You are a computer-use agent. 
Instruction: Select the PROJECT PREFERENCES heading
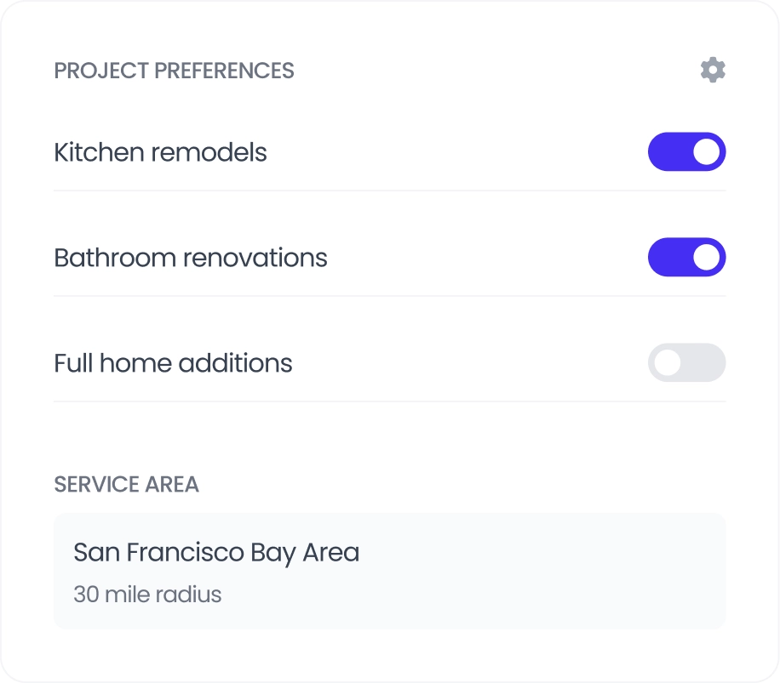(x=174, y=71)
